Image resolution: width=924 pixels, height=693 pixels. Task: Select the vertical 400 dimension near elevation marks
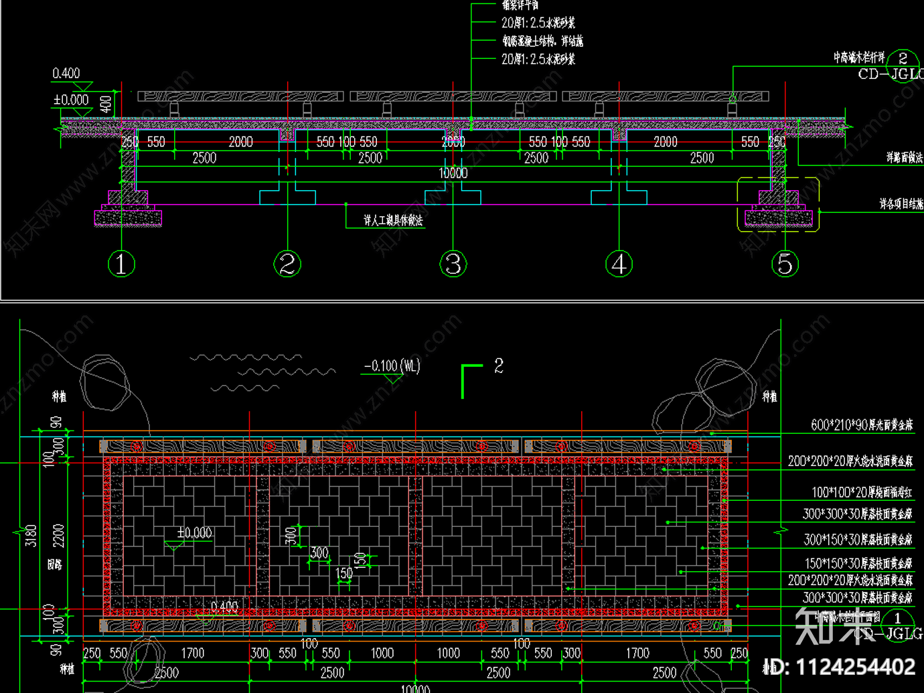[105, 104]
